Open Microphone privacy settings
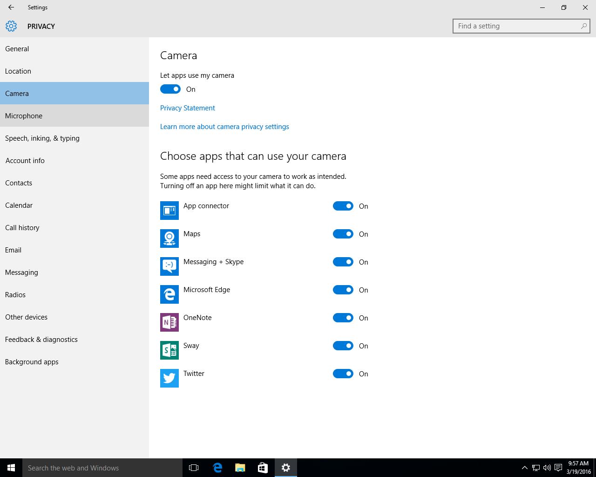This screenshot has height=477, width=596. click(74, 116)
